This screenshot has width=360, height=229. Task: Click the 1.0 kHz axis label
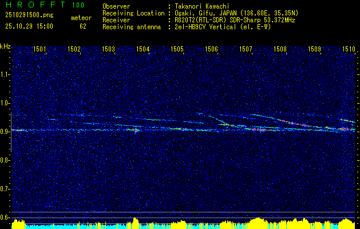[5, 103]
